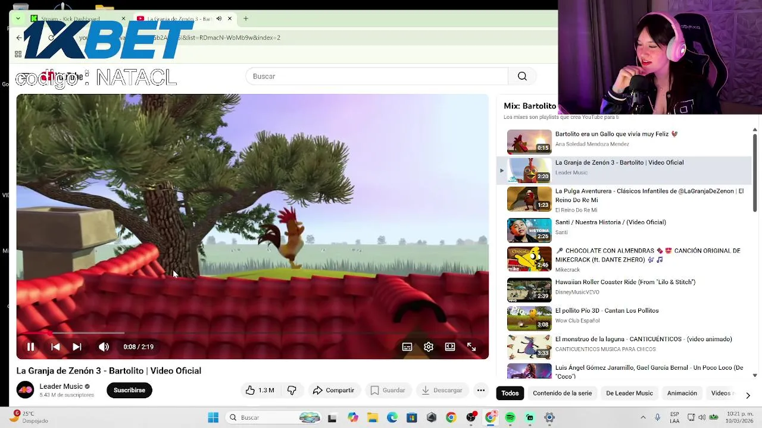Subscribe to Leader Music channel
Image resolution: width=762 pixels, height=428 pixels.
click(x=129, y=391)
